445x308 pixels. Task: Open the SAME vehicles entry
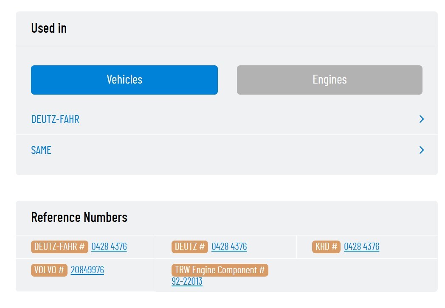[41, 150]
